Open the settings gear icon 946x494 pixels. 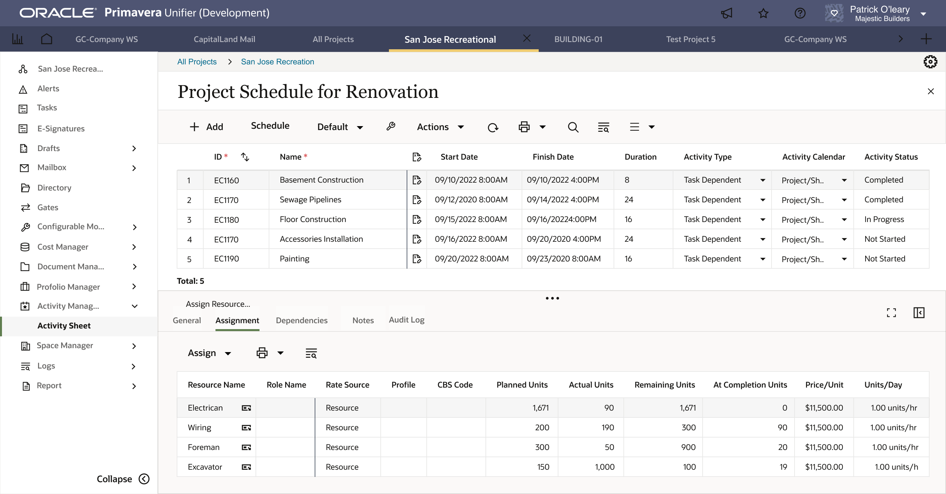tap(930, 62)
